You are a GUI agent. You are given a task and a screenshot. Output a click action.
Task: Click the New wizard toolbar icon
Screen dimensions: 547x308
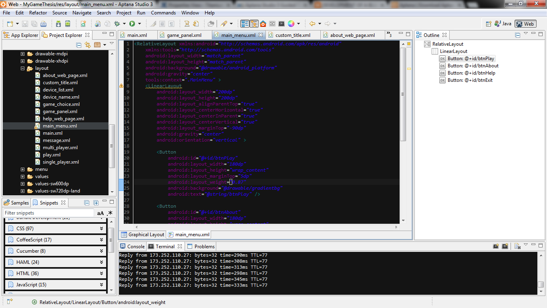tap(9, 24)
